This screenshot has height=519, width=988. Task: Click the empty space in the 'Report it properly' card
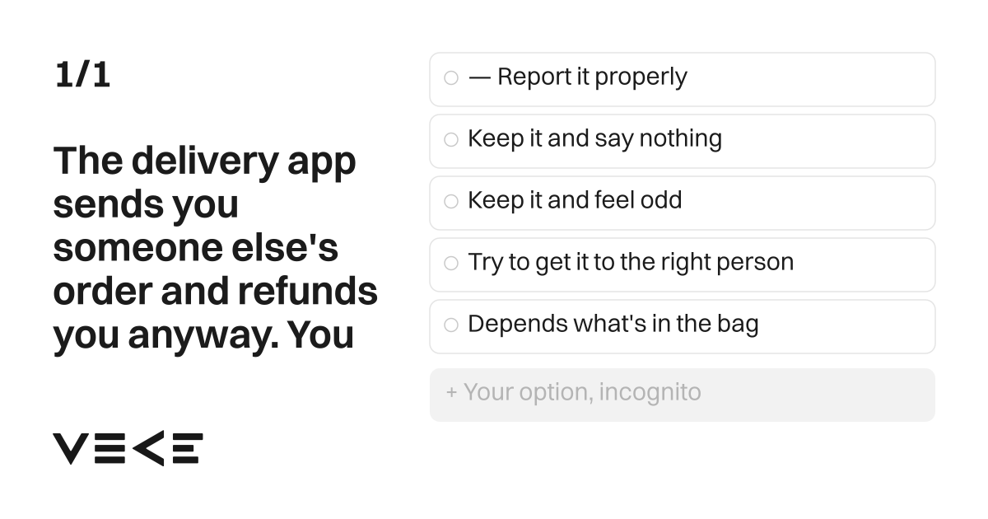[x=811, y=79]
